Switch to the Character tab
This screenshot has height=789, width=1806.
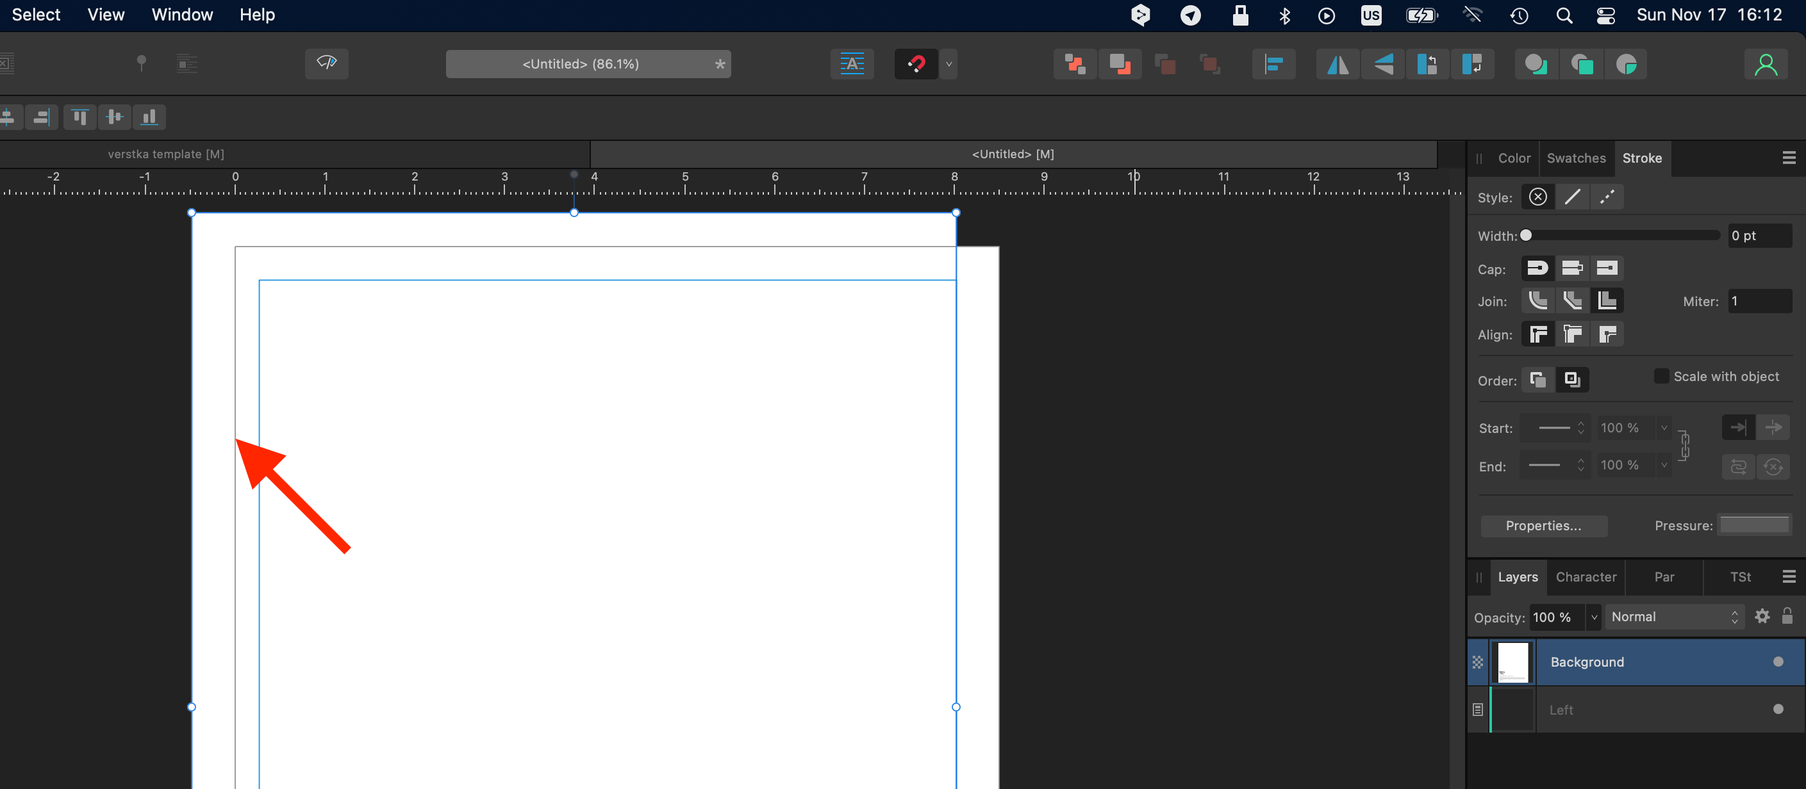(1586, 576)
